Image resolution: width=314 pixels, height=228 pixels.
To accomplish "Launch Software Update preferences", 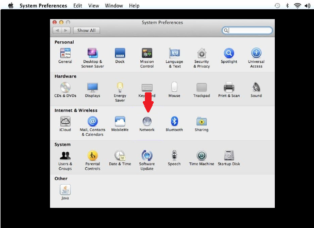I will [x=147, y=156].
